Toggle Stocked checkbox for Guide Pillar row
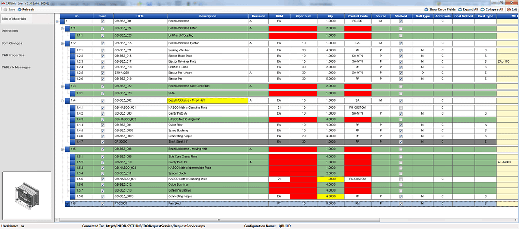The height and width of the screenshot is (229, 519). (x=401, y=125)
